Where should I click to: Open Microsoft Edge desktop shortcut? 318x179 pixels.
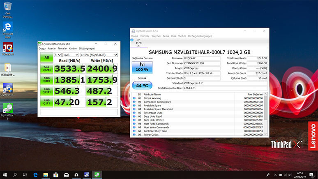tap(7, 30)
